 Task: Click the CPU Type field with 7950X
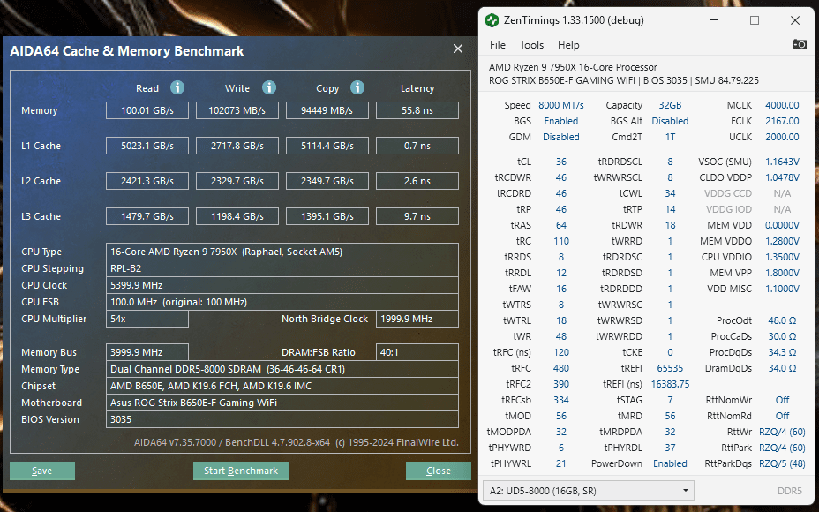pos(282,252)
